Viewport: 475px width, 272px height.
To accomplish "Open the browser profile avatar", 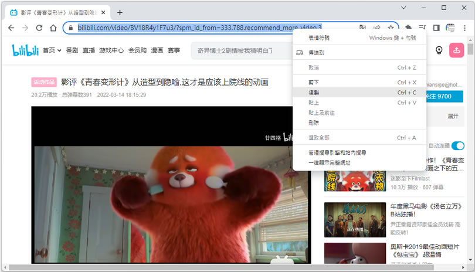I will (450, 28).
